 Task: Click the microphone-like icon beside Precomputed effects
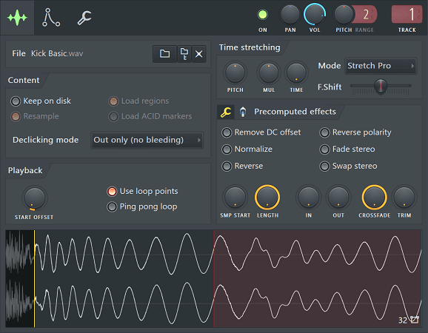point(243,112)
